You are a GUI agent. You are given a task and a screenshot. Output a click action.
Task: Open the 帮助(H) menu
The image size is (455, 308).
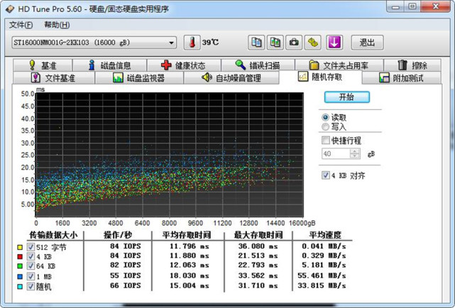(x=57, y=25)
